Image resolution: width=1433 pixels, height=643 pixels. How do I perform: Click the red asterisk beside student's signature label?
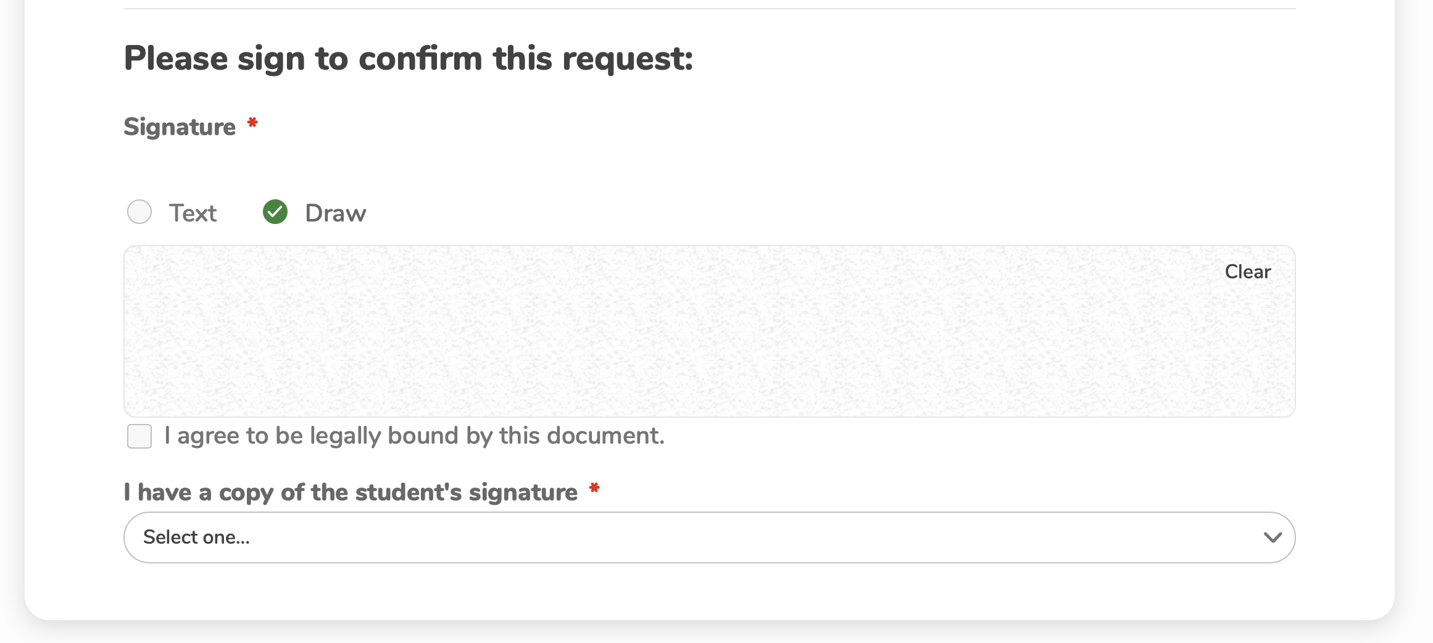pos(594,489)
